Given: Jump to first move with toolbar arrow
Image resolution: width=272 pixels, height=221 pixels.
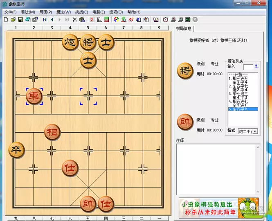Looking at the screenshot, I should [x=45, y=19].
